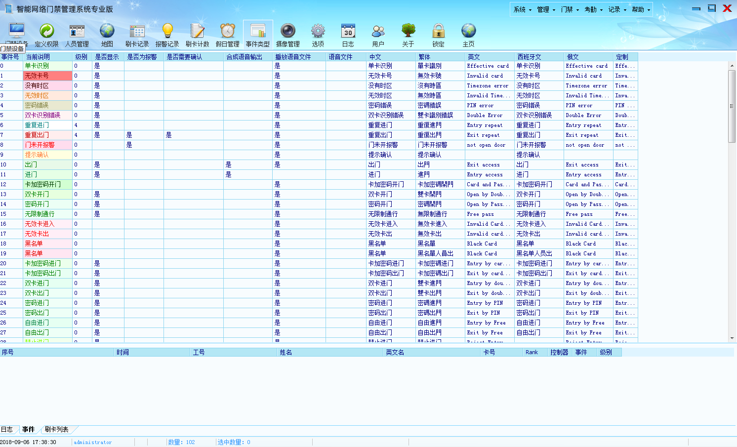Open the 用户 users icon
The height and width of the screenshot is (447, 737).
(x=378, y=35)
